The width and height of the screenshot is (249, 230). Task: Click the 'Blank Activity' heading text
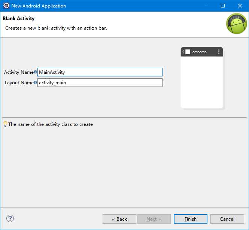19,18
